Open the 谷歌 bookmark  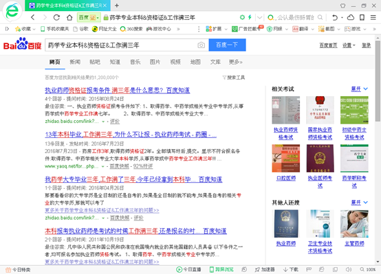coord(80,29)
